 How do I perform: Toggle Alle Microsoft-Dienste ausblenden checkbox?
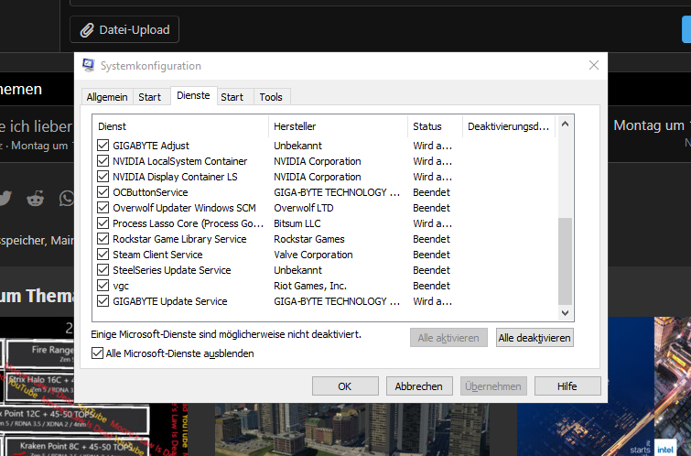97,353
